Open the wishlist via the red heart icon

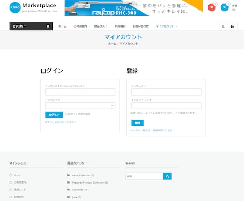[x=212, y=7]
